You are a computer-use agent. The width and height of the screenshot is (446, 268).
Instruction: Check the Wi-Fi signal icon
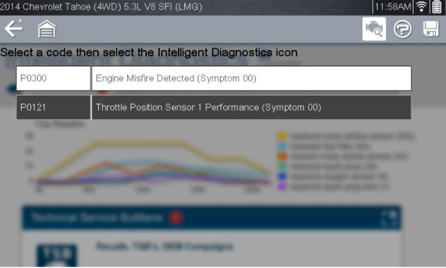421,6
